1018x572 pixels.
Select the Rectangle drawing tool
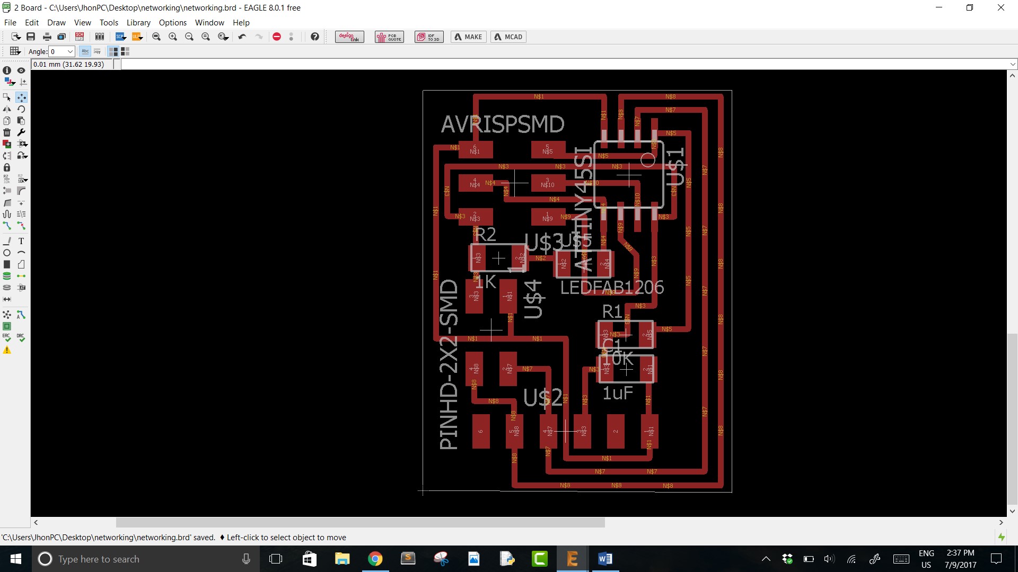tap(7, 264)
